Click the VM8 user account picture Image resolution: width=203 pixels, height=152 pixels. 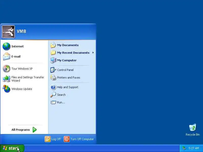(x=8, y=32)
